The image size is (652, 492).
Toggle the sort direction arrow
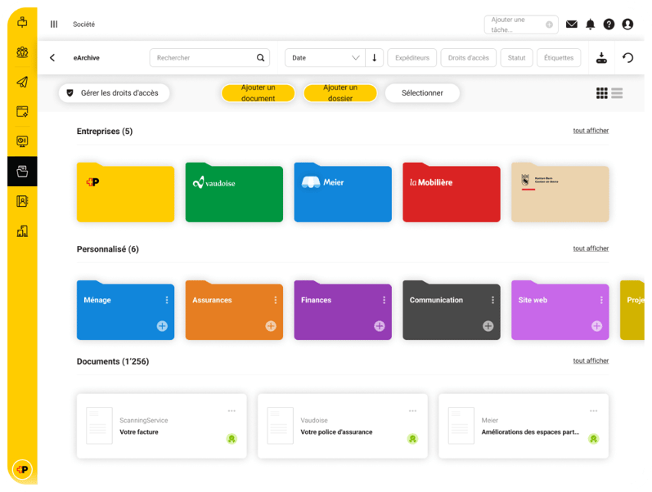tap(375, 58)
